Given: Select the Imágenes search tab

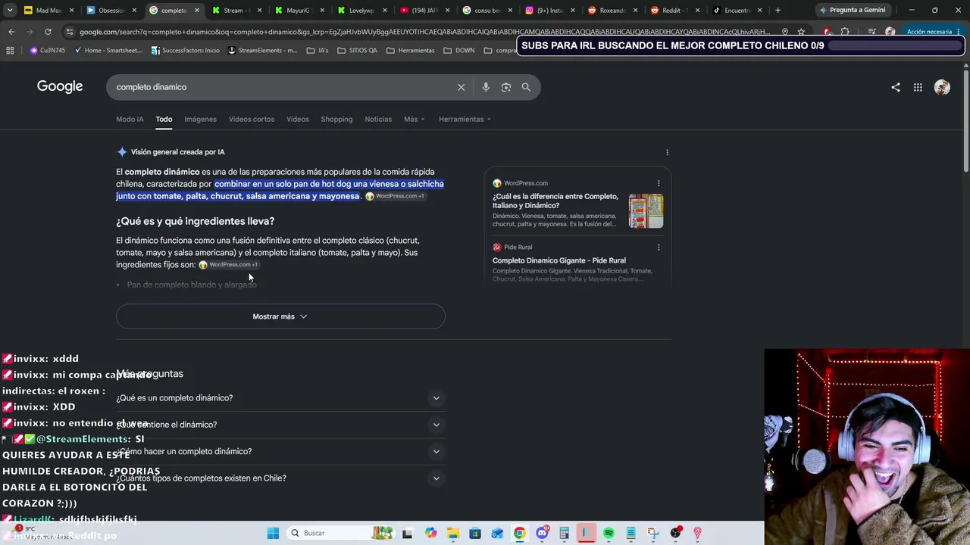Looking at the screenshot, I should pos(200,119).
